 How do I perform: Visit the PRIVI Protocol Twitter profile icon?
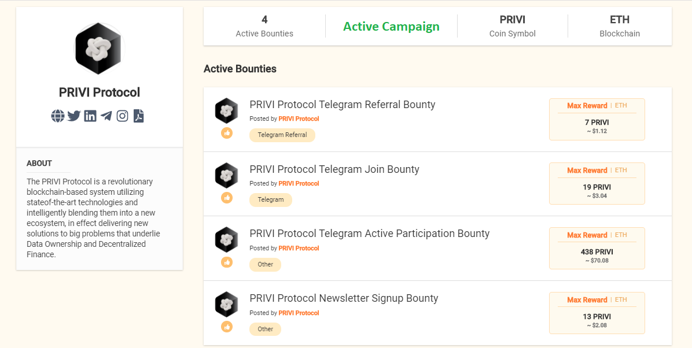[x=73, y=116]
